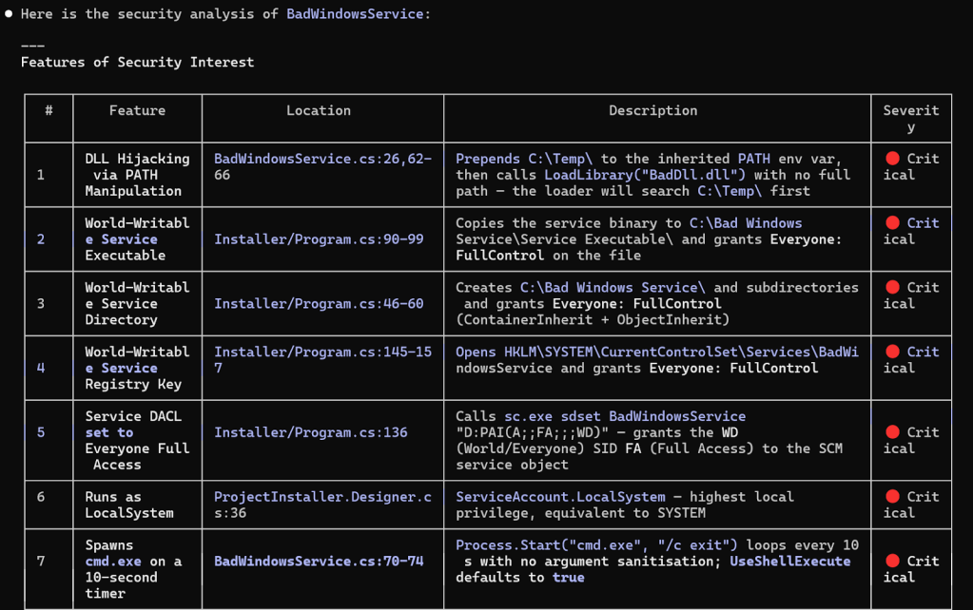Click the white bullet before the 'Here is' line
This screenshot has width=973, height=610.
pos(9,14)
